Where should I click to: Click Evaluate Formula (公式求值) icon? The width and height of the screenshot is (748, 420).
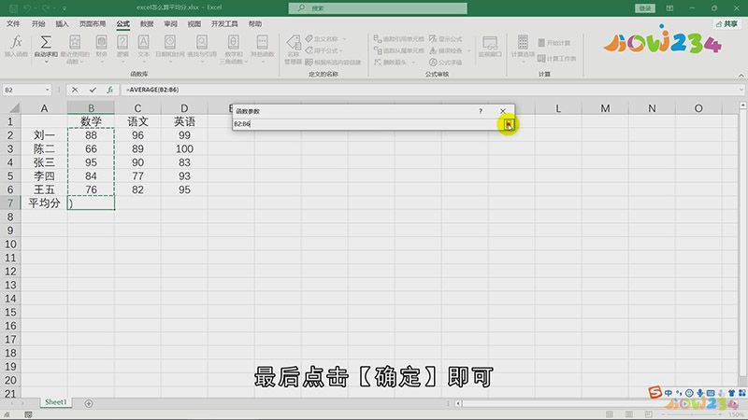pyautogui.click(x=433, y=63)
